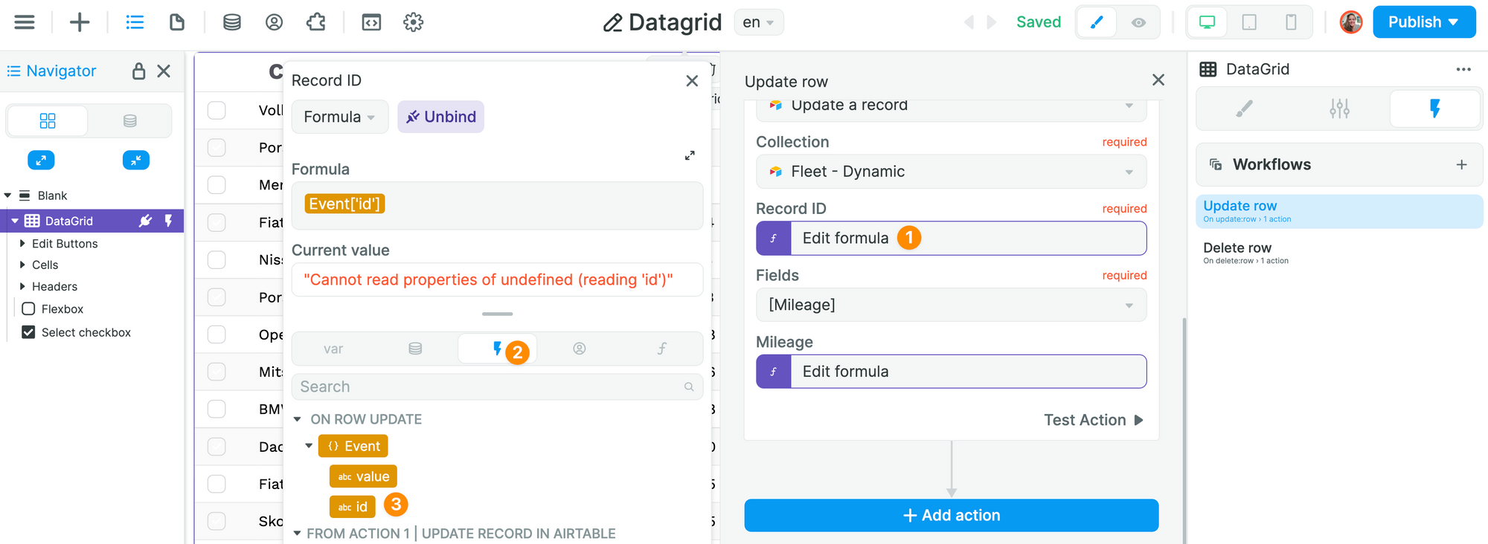Select Flexbox tree item
The height and width of the screenshot is (544, 1488).
click(62, 308)
